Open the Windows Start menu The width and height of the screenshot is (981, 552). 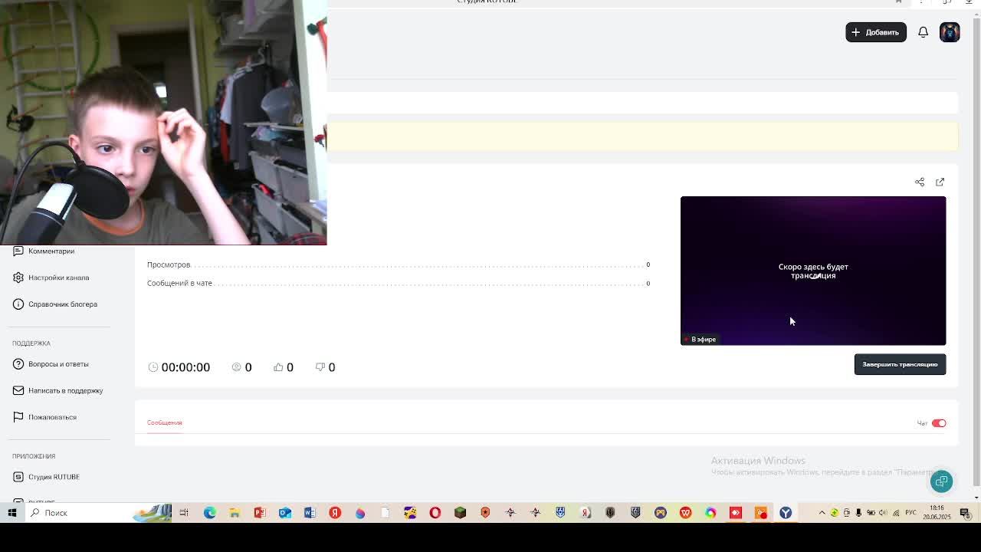[x=12, y=513]
